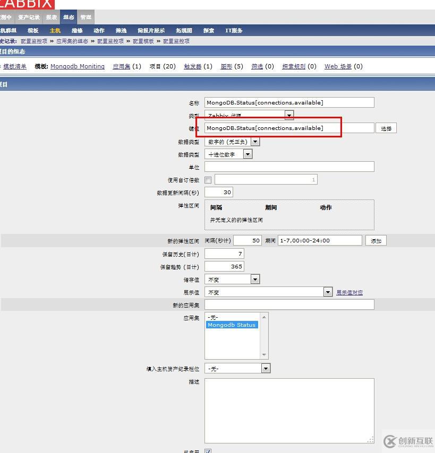Click the ZABBIX logo
Screen dimensions: 435x453
pyautogui.click(x=27, y=4)
